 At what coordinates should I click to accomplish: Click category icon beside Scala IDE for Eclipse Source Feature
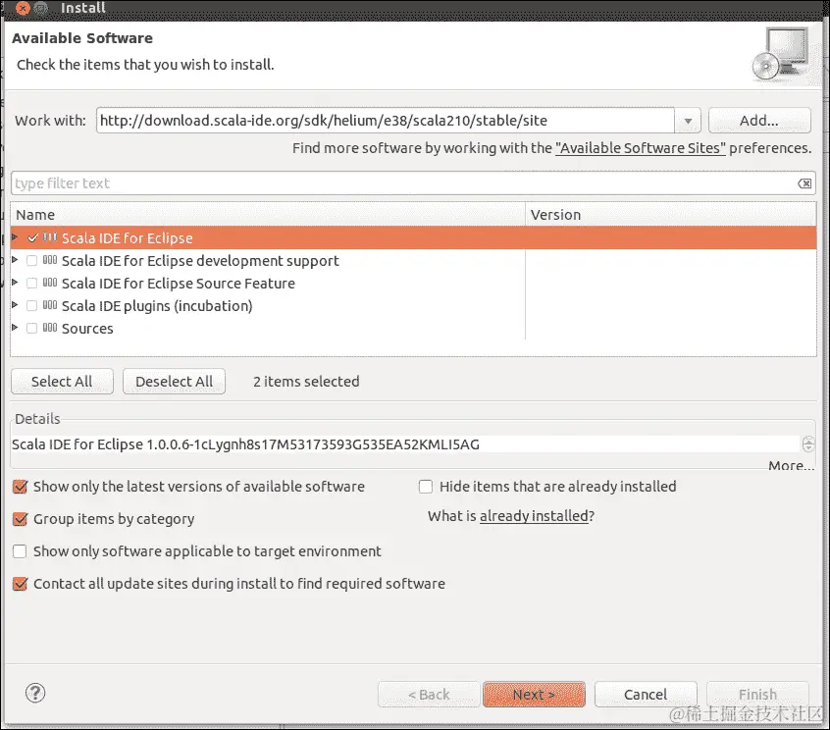click(x=50, y=283)
